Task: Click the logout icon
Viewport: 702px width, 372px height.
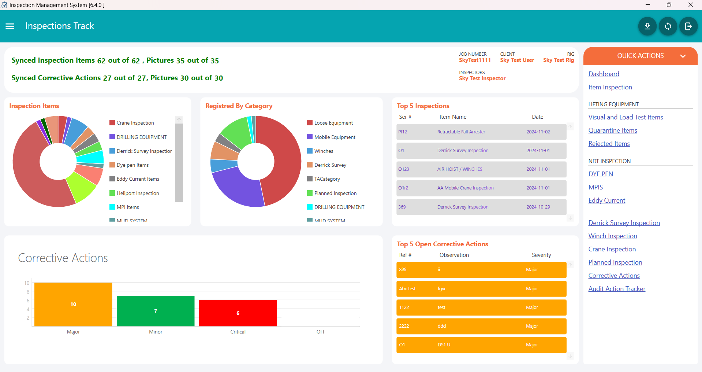Action: pyautogui.click(x=688, y=26)
